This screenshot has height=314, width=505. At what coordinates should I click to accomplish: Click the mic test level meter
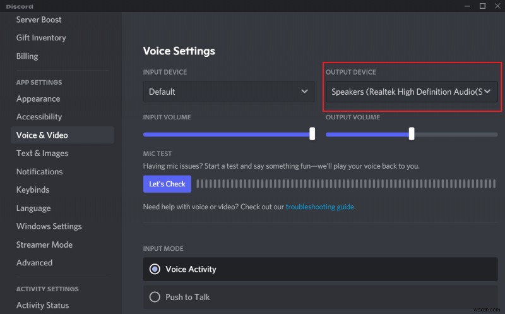346,184
